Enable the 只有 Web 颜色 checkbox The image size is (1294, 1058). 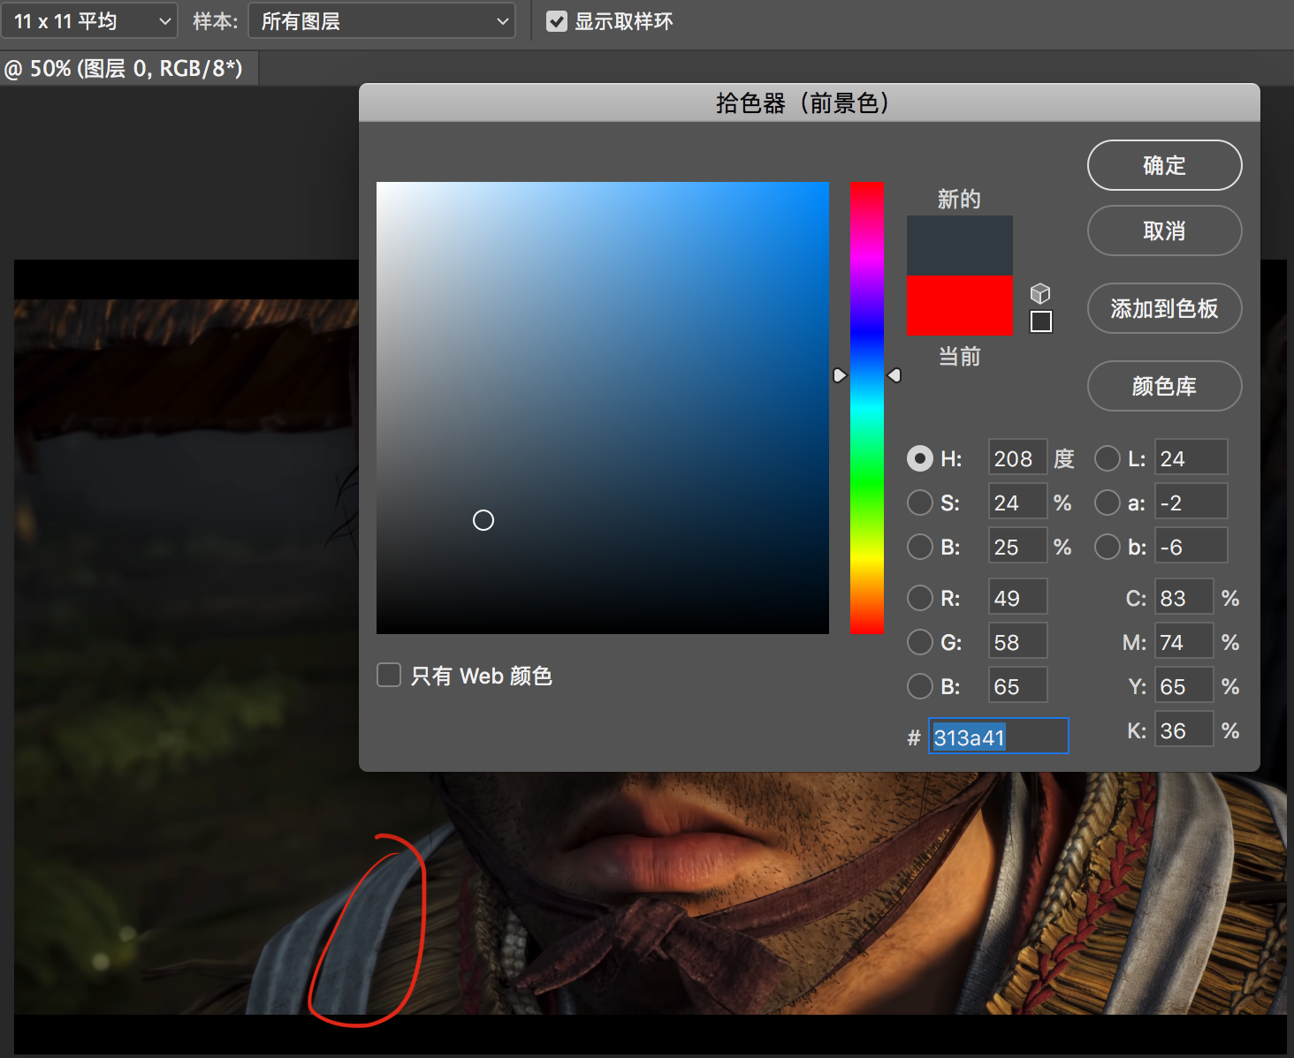pyautogui.click(x=389, y=676)
